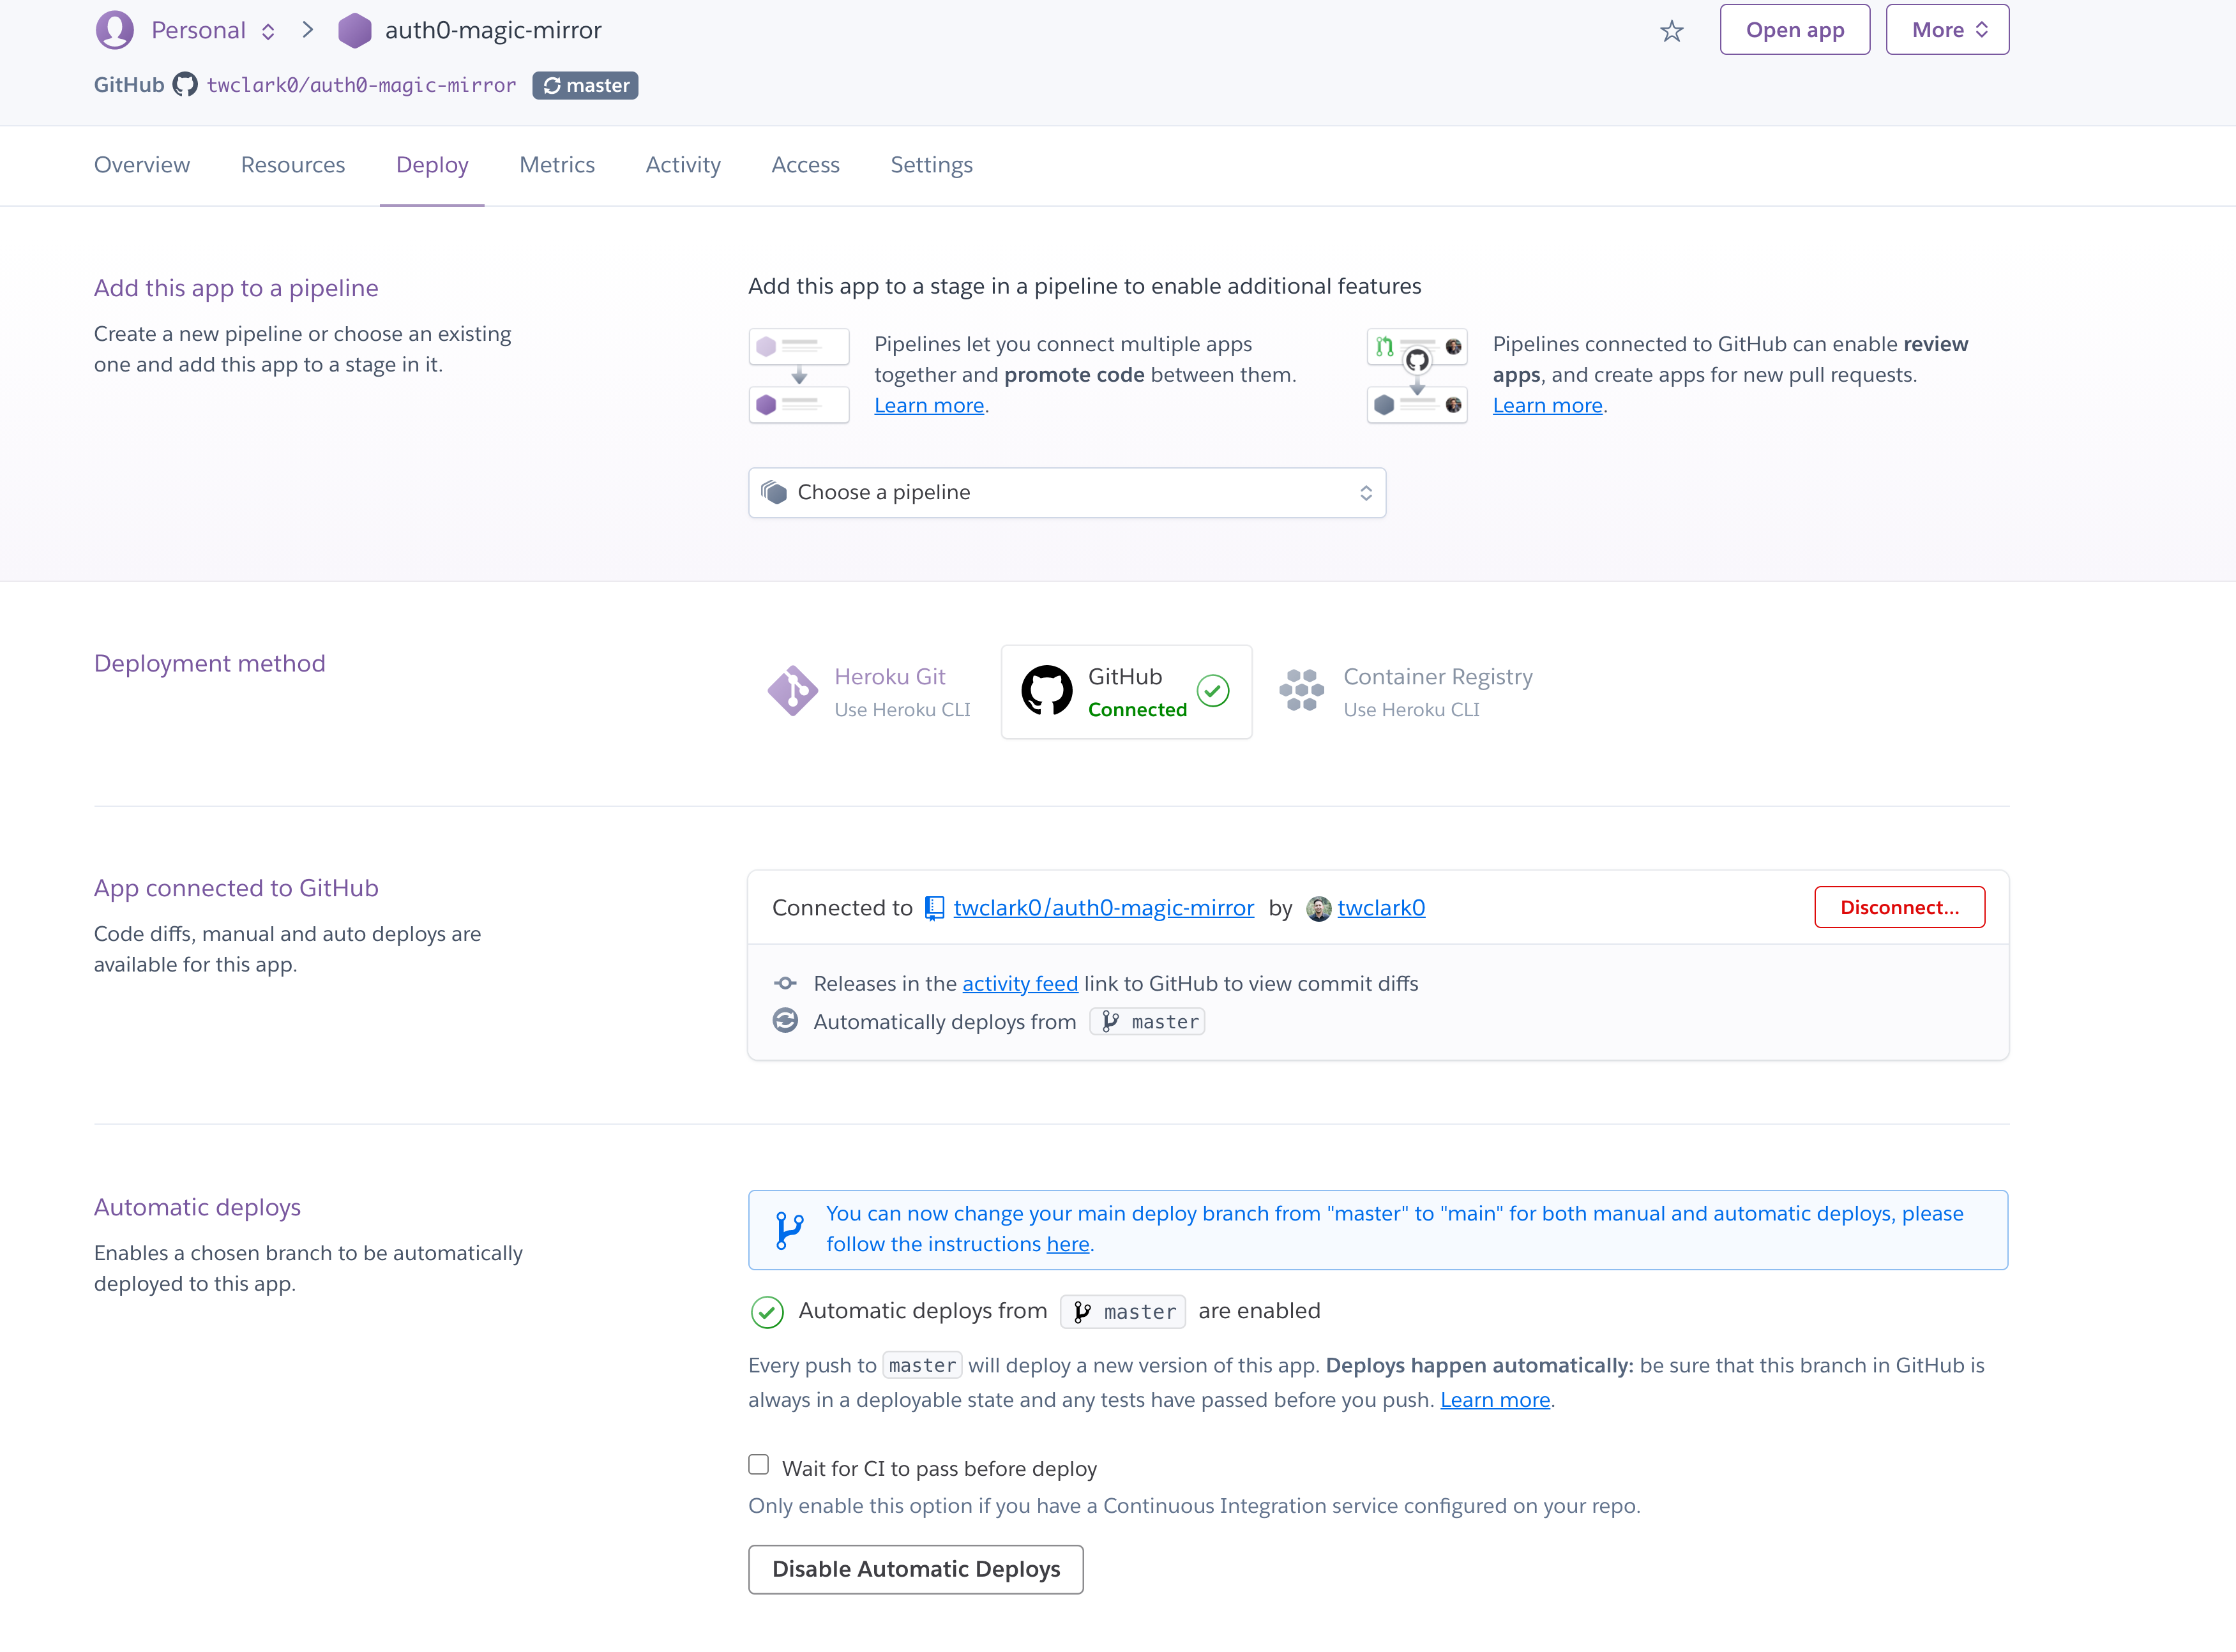Screen dimensions: 2236x1652
Task: Expand the More menu button
Action: click(x=1946, y=30)
